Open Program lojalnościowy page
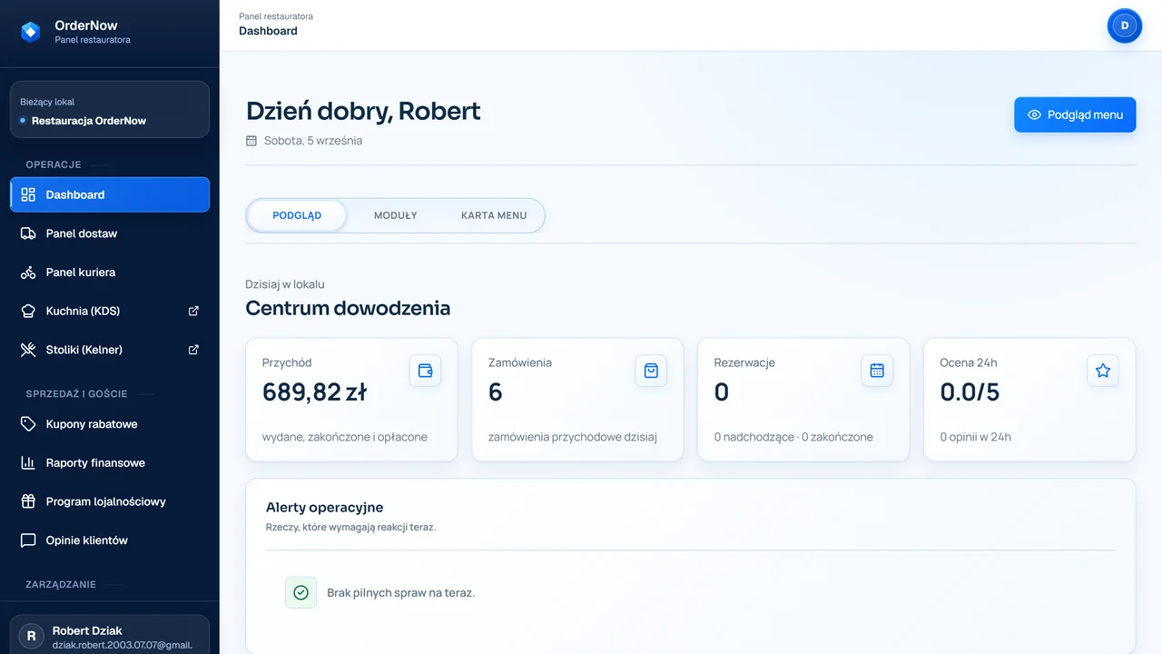 110,501
